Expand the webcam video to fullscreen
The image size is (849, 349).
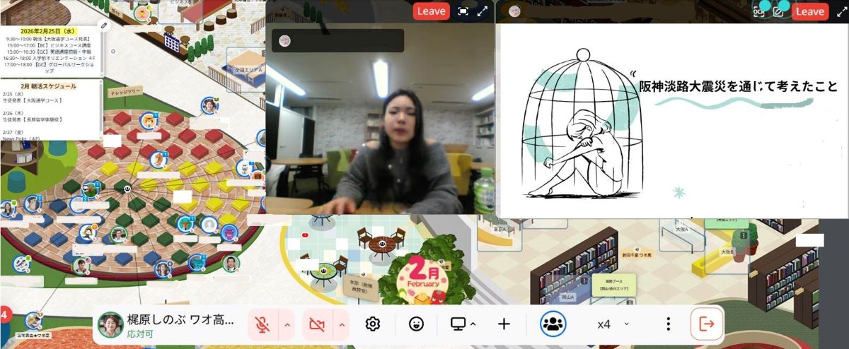click(483, 11)
